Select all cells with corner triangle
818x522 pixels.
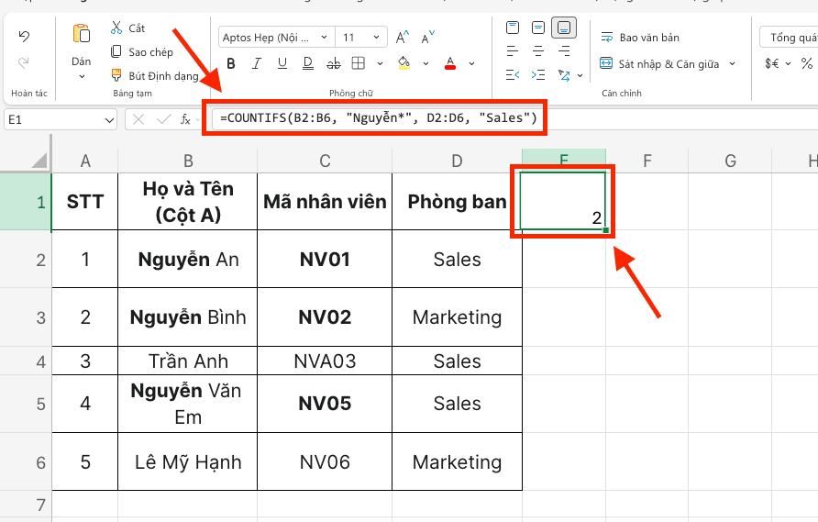tap(39, 160)
